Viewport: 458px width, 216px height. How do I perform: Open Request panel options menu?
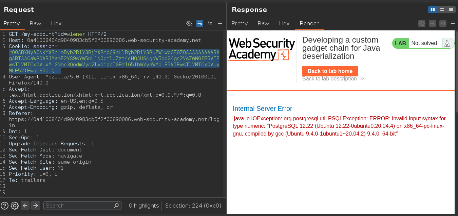(220, 23)
